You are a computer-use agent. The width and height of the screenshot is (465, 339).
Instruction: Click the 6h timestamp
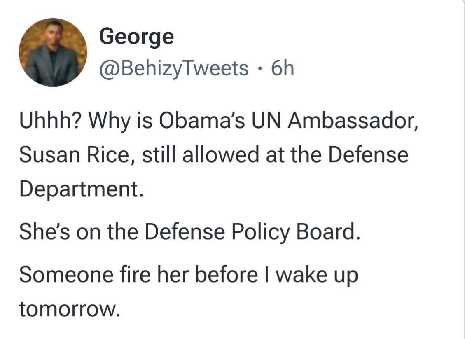(282, 68)
